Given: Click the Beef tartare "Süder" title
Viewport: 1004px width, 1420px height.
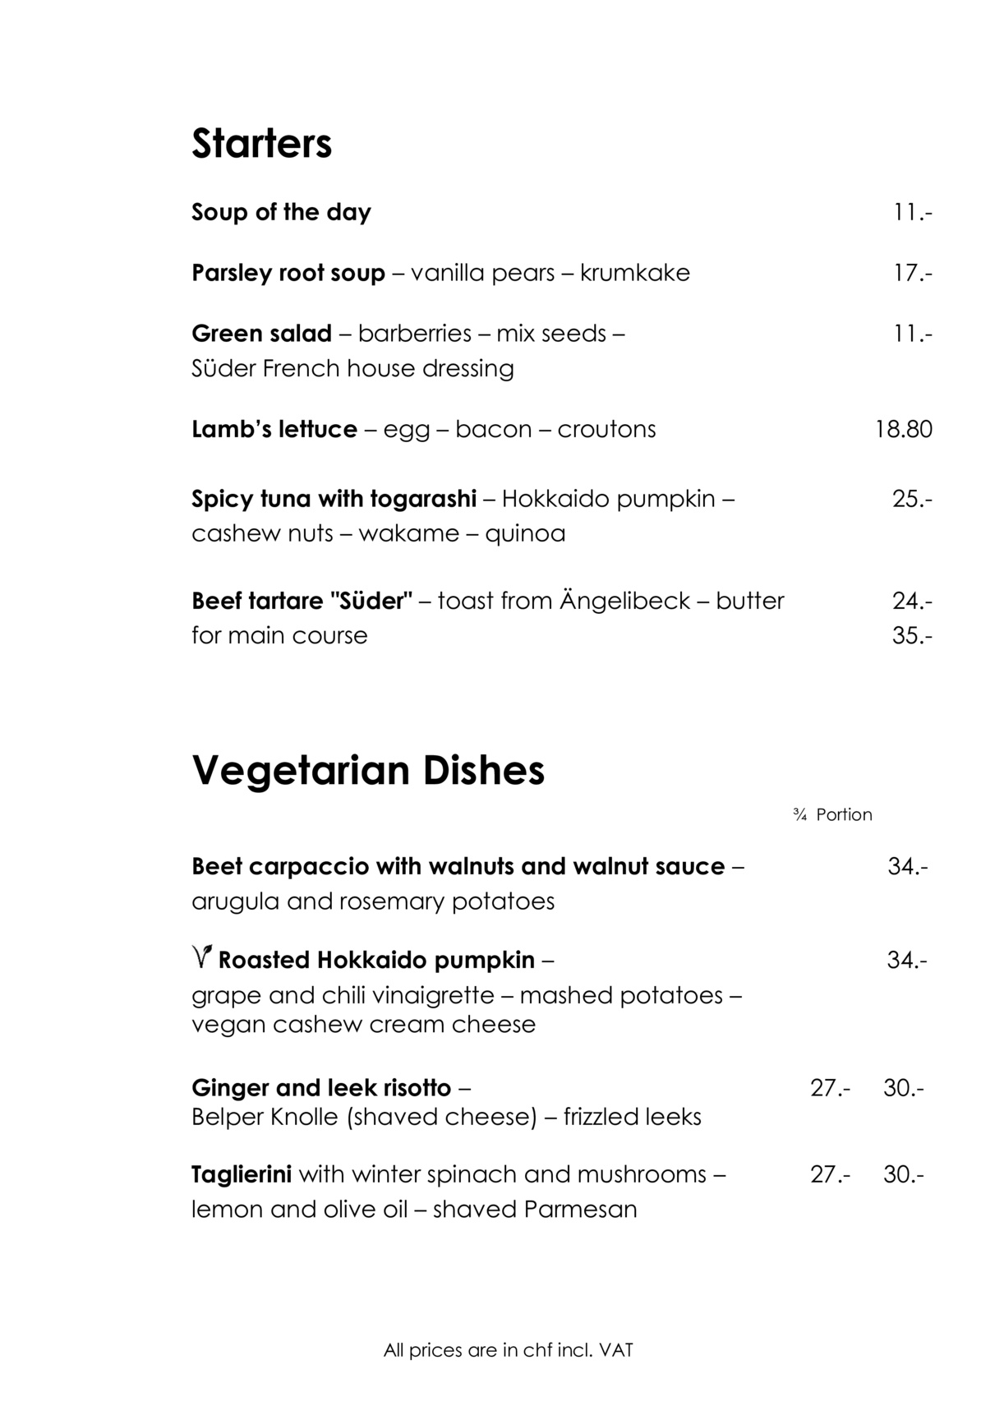Looking at the screenshot, I should (302, 601).
